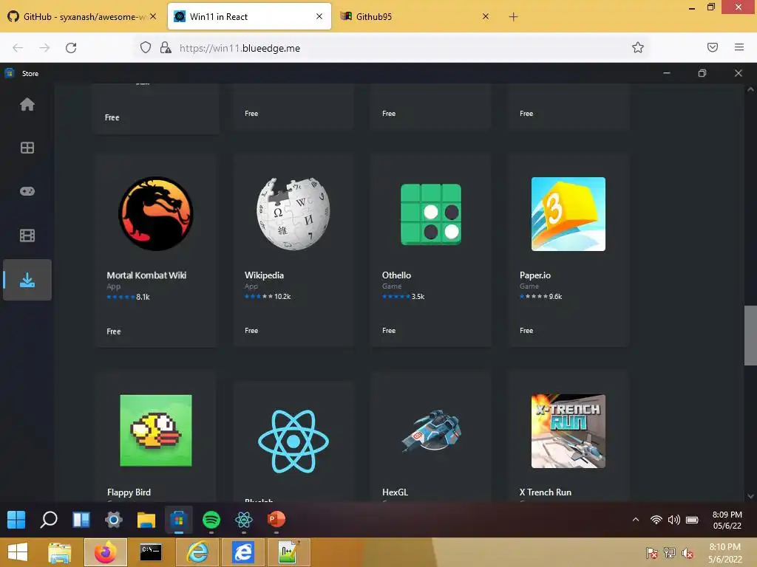Open the Command Prompt in outer taskbar

(x=150, y=552)
